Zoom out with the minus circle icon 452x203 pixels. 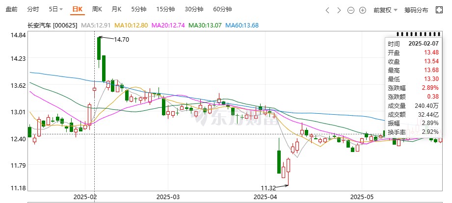tap(351, 10)
